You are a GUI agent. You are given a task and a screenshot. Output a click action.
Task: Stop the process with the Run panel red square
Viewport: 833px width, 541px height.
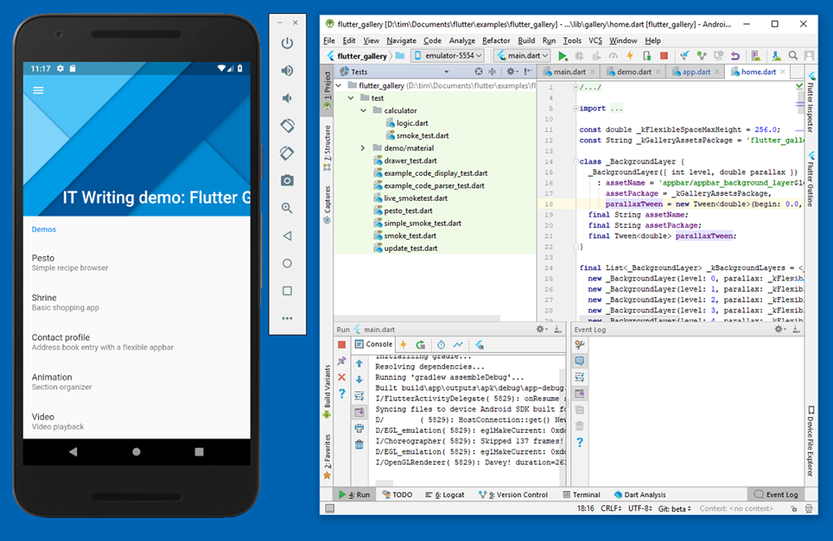pyautogui.click(x=342, y=345)
